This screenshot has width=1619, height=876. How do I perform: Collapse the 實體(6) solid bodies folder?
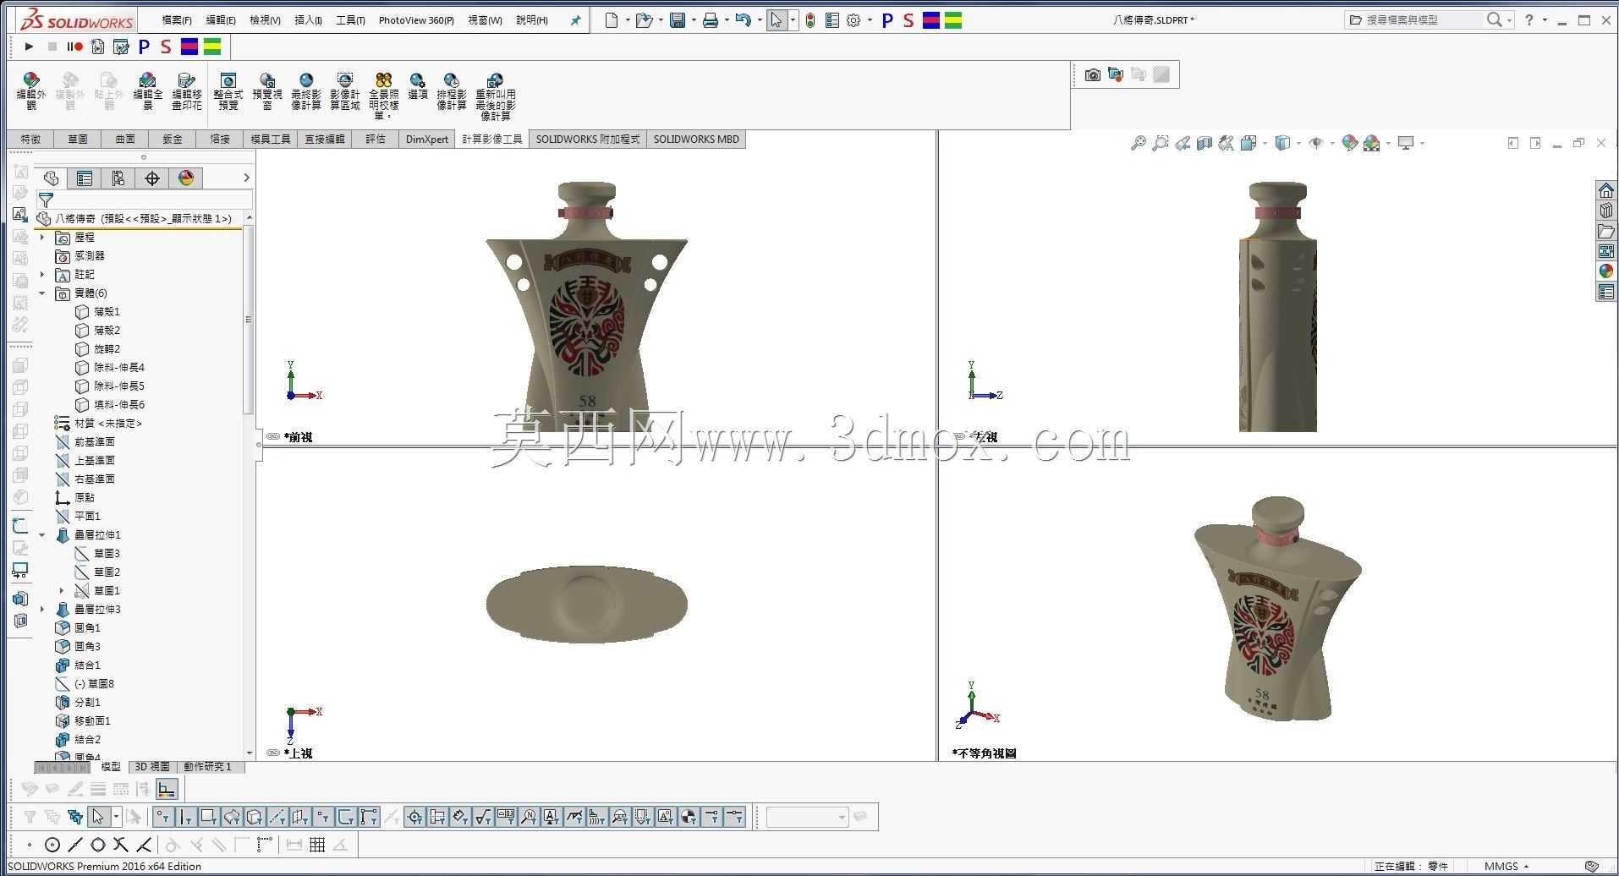click(42, 293)
